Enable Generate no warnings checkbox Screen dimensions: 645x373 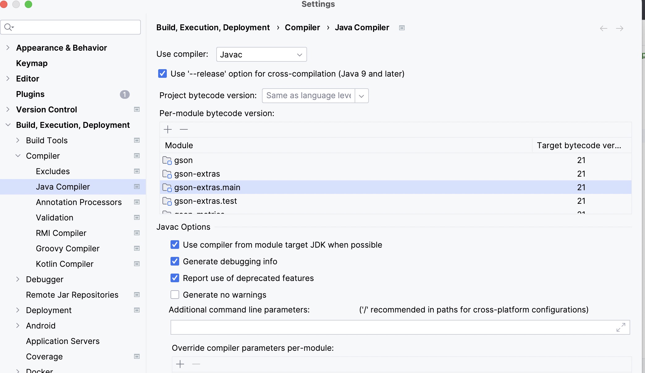[x=175, y=295]
